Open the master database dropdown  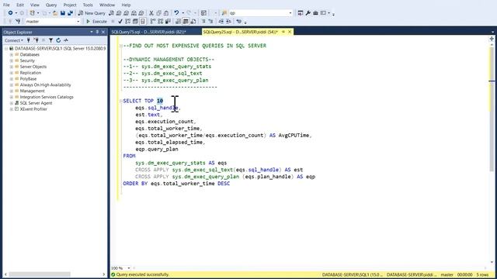coord(78,22)
